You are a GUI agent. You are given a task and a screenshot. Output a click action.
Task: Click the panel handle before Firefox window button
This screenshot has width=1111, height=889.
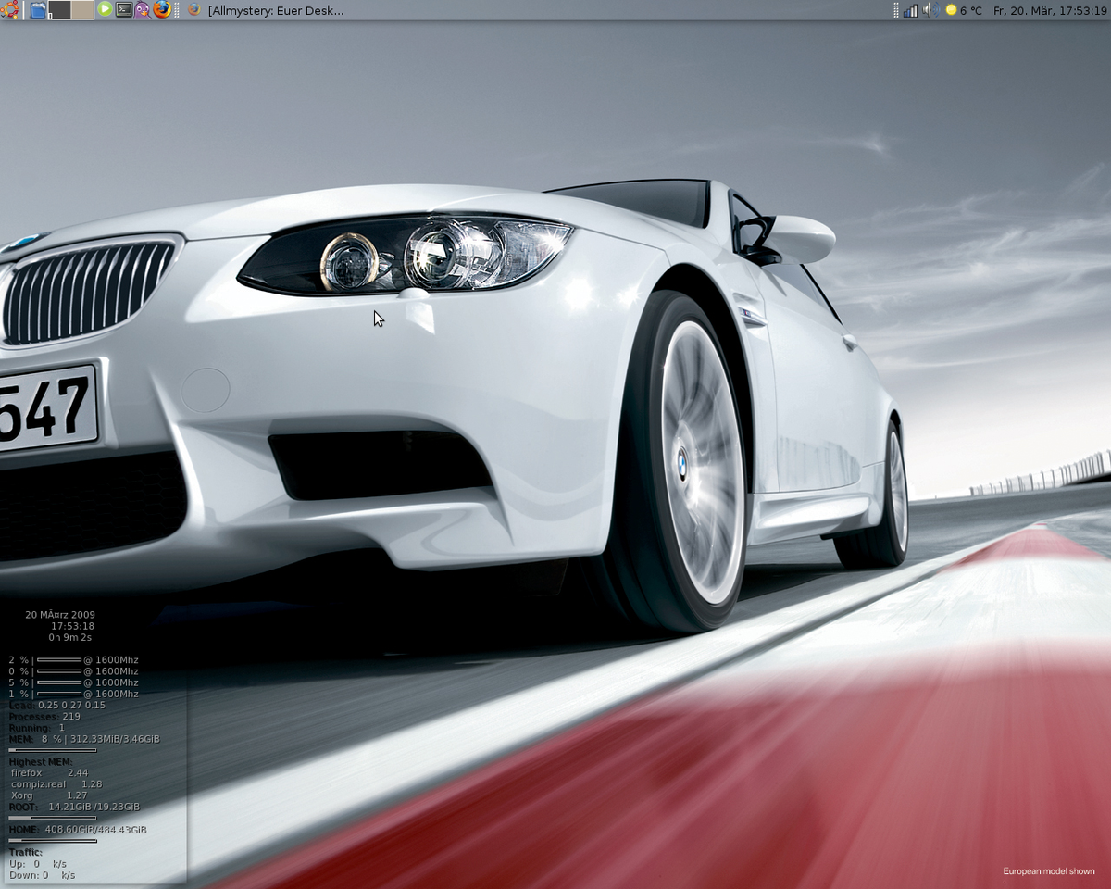pos(179,10)
